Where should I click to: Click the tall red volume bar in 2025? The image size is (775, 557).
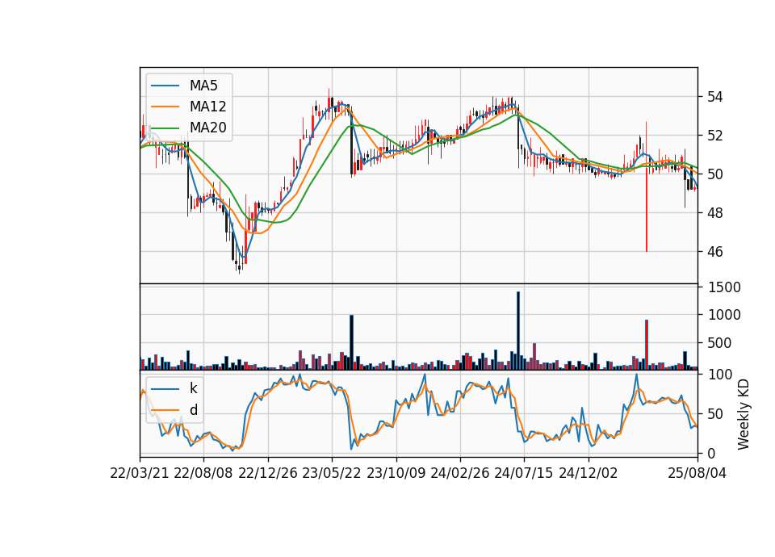(x=647, y=345)
